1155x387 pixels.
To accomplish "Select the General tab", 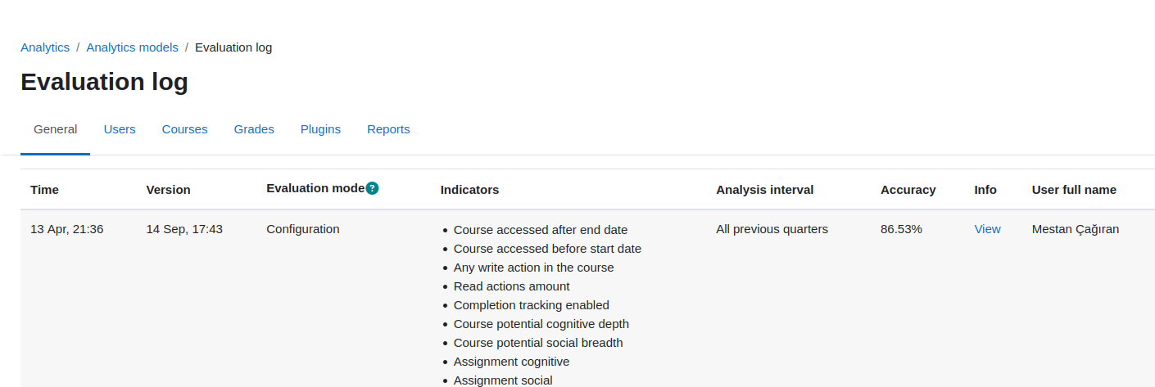I will click(56, 129).
